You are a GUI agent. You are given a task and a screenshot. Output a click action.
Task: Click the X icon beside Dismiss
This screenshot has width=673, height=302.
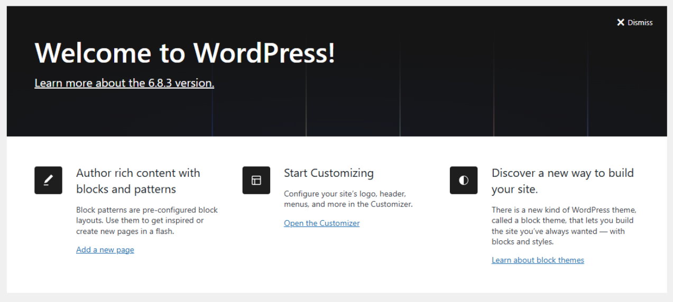coord(621,22)
